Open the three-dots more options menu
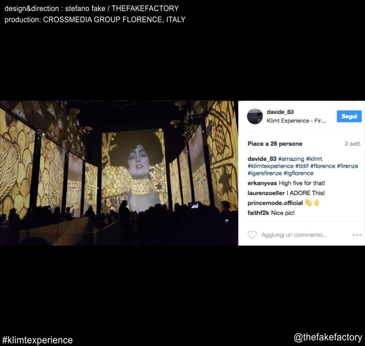The image size is (365, 346). point(357,235)
